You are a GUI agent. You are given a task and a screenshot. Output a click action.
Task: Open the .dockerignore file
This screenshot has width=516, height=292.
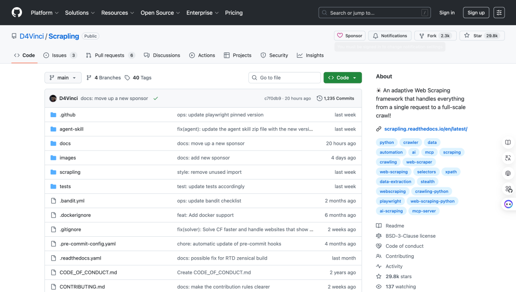[x=75, y=215]
